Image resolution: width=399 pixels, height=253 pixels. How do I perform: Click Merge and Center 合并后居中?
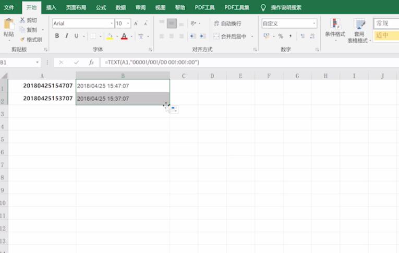coord(229,36)
